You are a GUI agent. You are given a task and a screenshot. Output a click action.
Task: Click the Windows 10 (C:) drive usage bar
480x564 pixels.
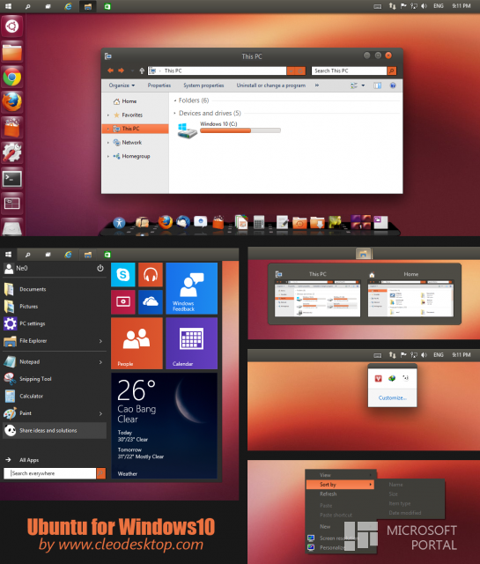pos(240,130)
